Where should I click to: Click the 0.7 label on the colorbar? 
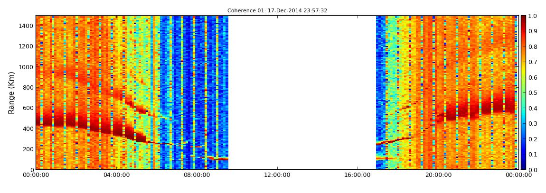tap(533, 62)
